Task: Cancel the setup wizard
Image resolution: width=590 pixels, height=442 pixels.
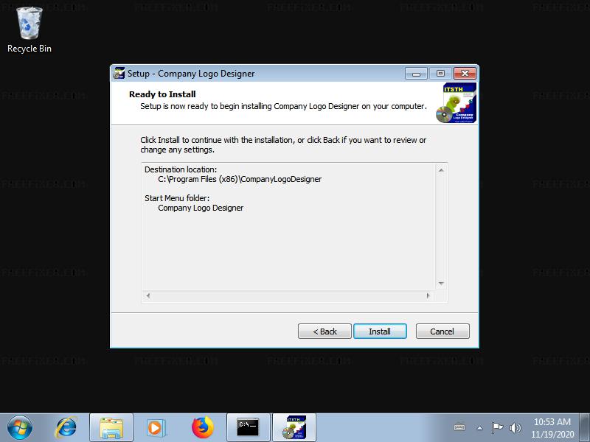Action: click(x=442, y=331)
